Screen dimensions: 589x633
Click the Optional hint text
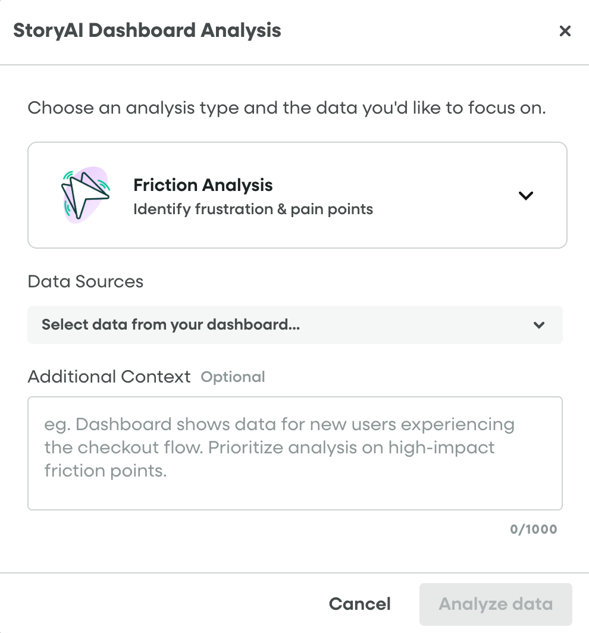point(233,377)
